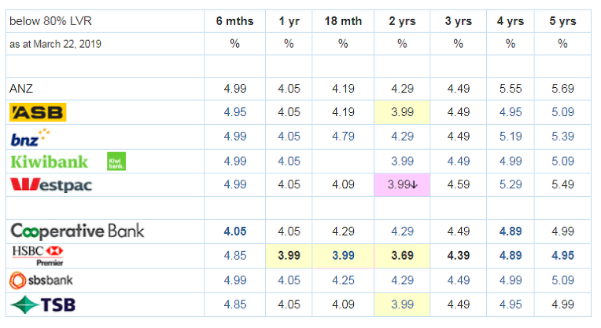Viewport: 601px width, 328px height.
Task: Click ANZ 6 months rate 4.99
Action: pos(235,89)
